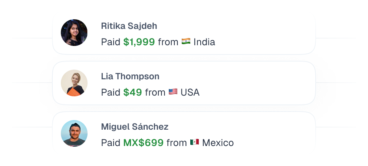
Task: Click the USA flag icon
Action: point(173,92)
